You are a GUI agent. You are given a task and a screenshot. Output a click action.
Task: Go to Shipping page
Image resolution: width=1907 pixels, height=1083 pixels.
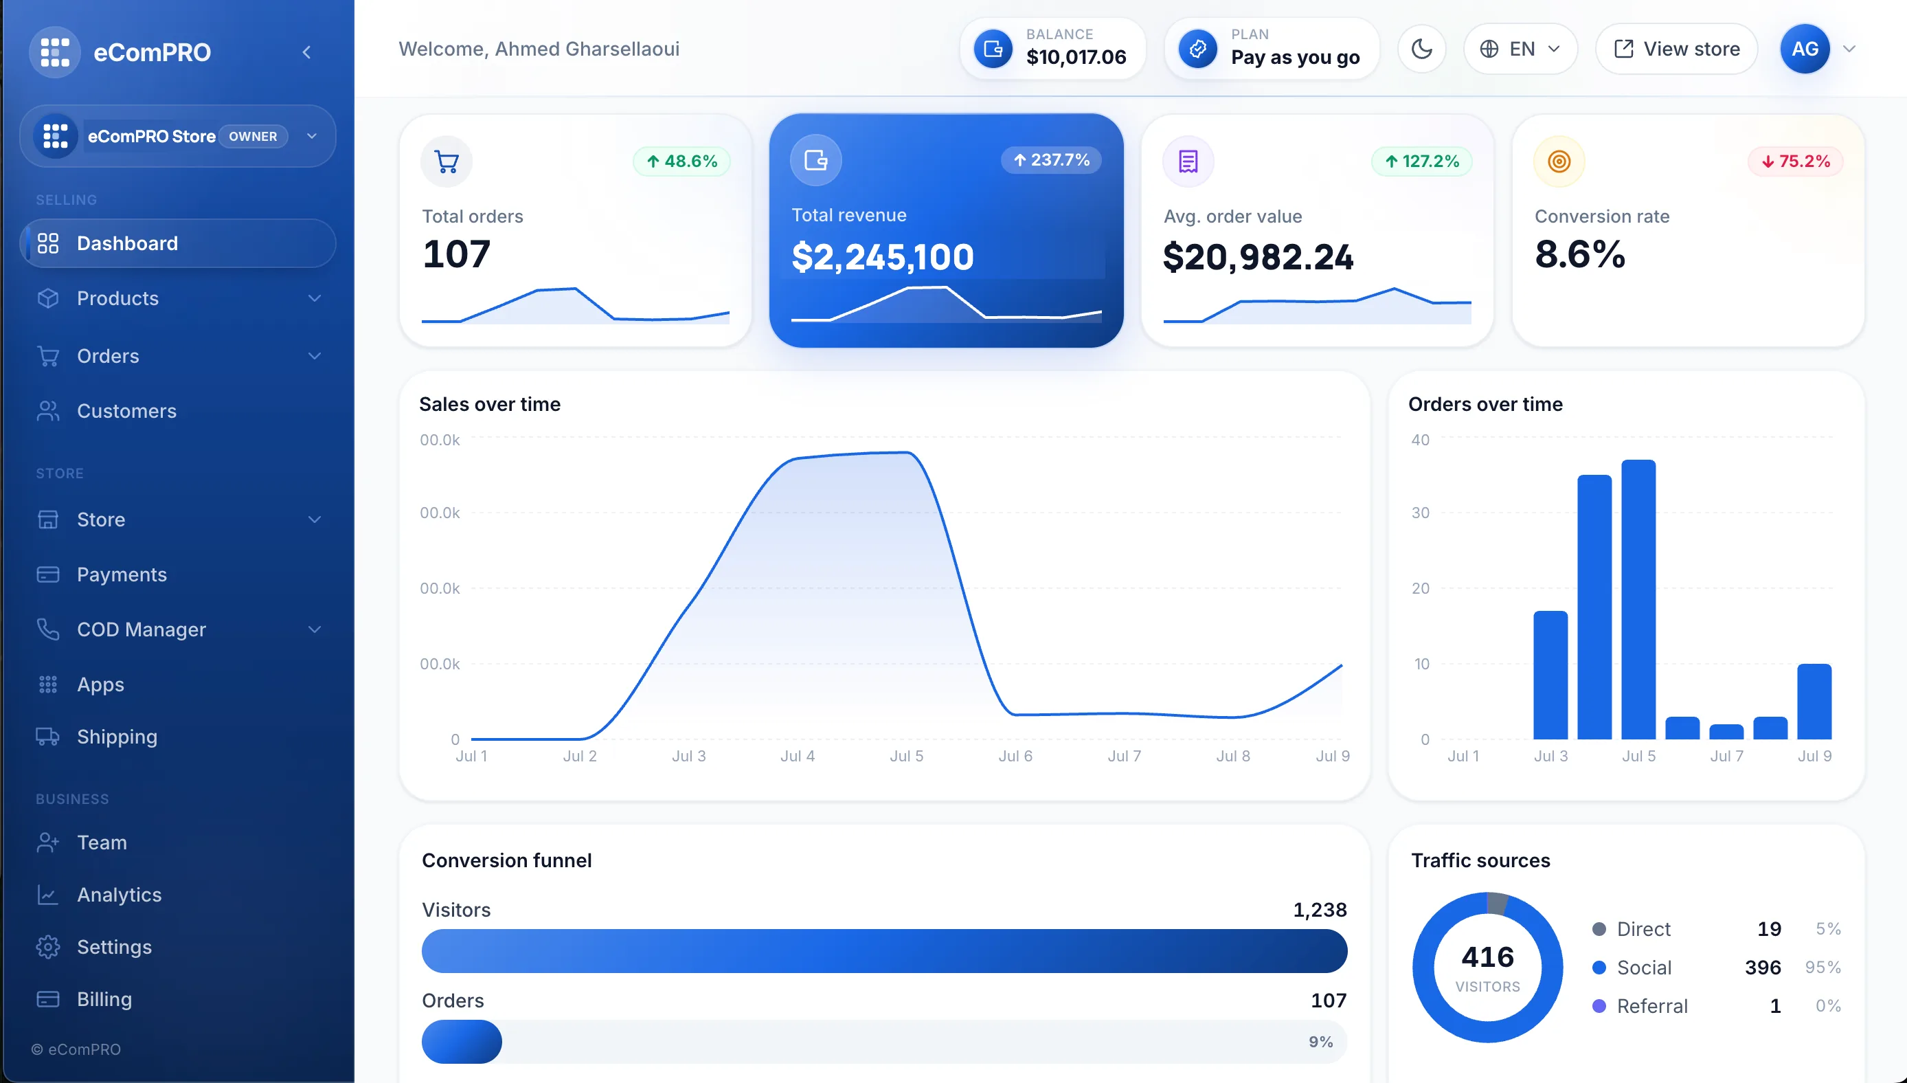(178, 737)
